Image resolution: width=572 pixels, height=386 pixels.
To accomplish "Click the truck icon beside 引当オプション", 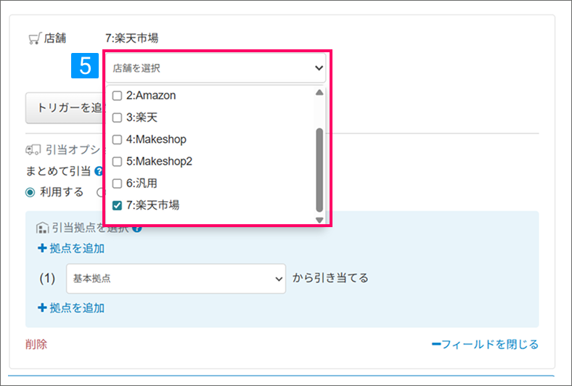I will click(33, 150).
